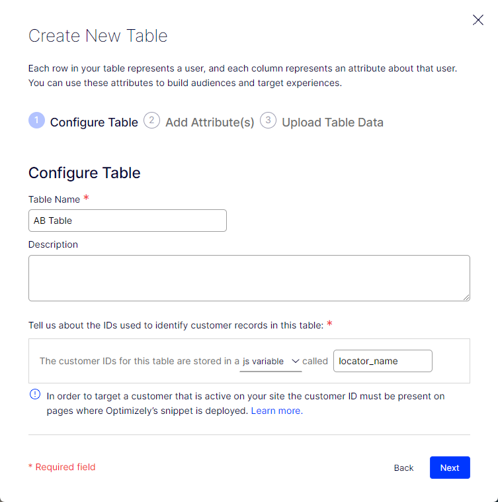Click the Description field label
The image size is (498, 502).
tap(53, 244)
